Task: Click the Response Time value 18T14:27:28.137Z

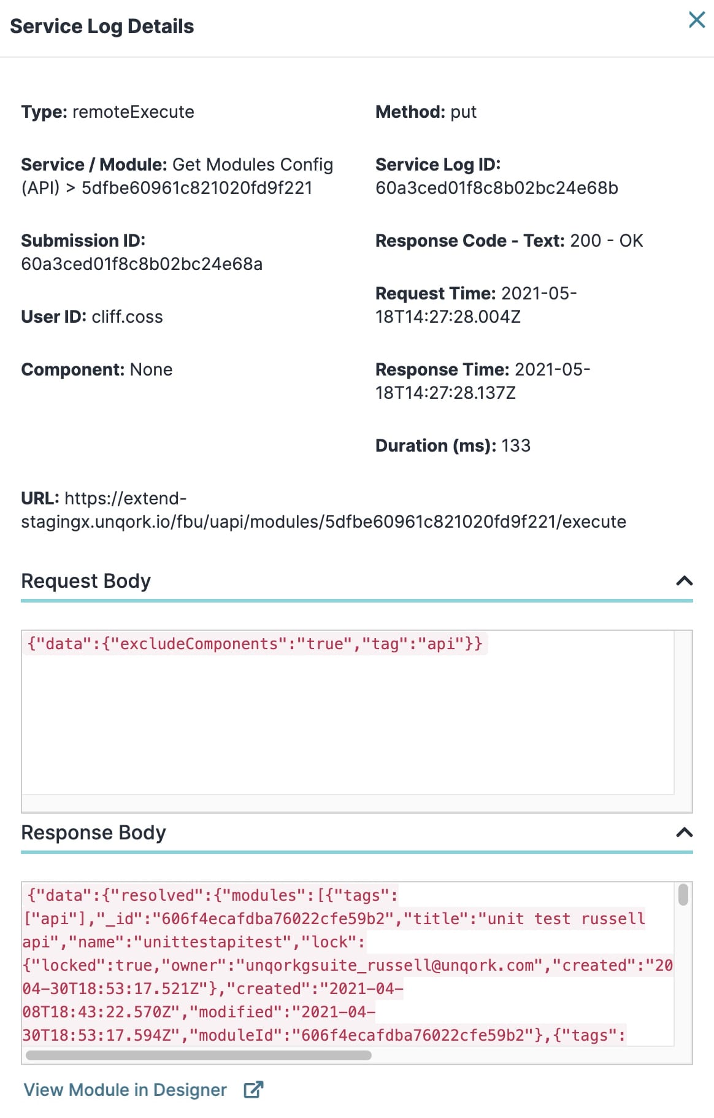Action: click(x=445, y=393)
